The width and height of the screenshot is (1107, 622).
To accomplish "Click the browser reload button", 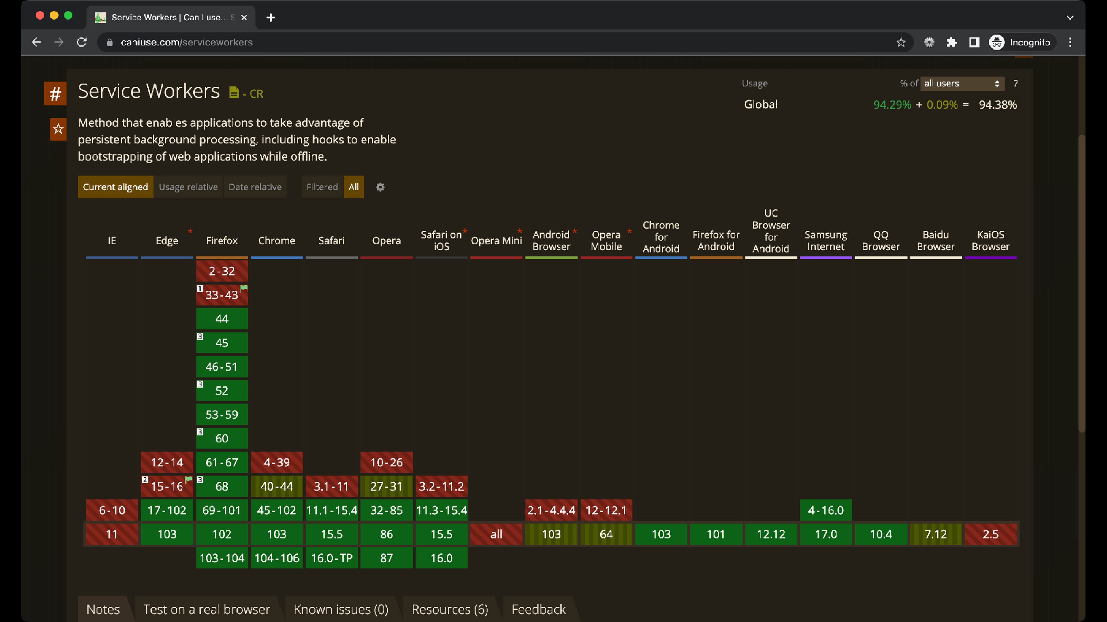I will (82, 42).
